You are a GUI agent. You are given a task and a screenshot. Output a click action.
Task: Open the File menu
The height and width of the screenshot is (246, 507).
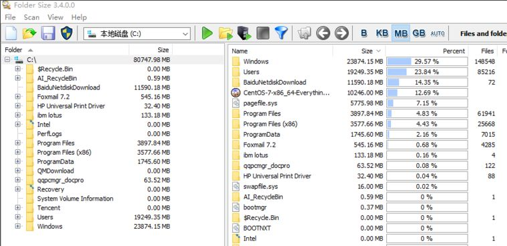pyautogui.click(x=10, y=17)
